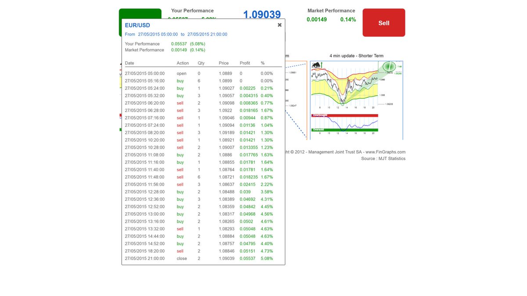Click the 4.45% value in the 12:52:00 row
527x296 pixels.
click(267, 207)
